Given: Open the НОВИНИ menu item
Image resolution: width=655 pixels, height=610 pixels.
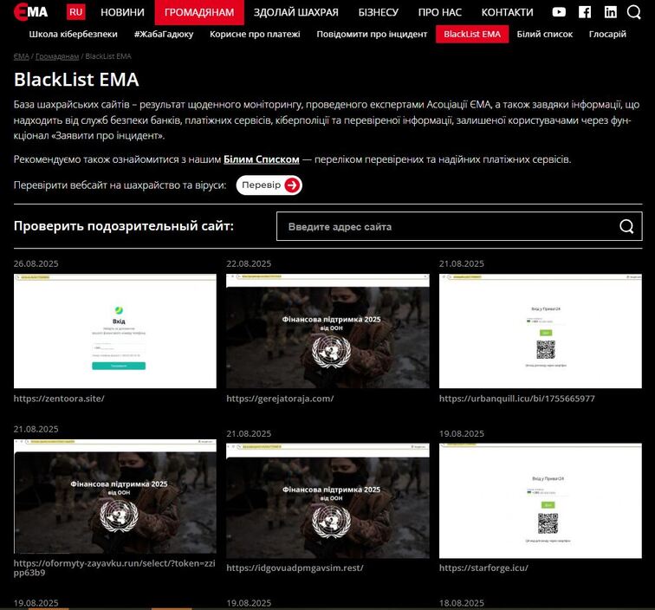Looking at the screenshot, I should [122, 12].
